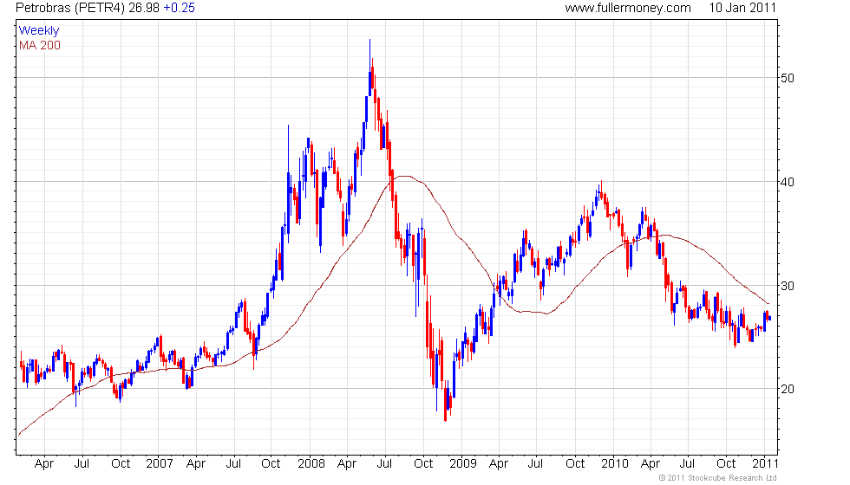Image resolution: width=850 pixels, height=485 pixels.
Task: Click the 2007 year axis label
Action: 160,463
